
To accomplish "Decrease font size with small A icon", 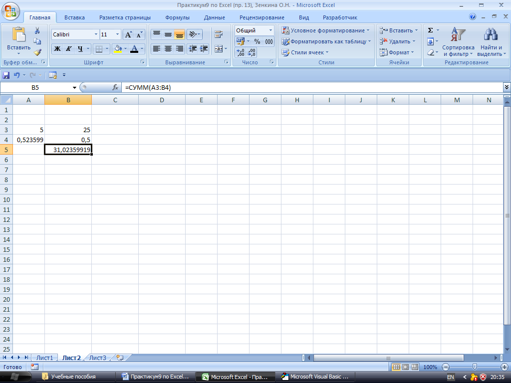I will click(x=139, y=34).
